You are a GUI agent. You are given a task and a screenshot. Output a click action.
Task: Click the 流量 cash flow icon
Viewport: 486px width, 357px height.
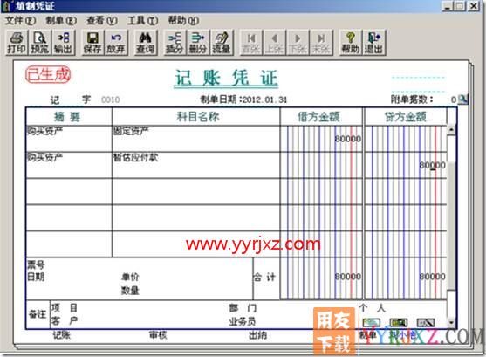(222, 43)
